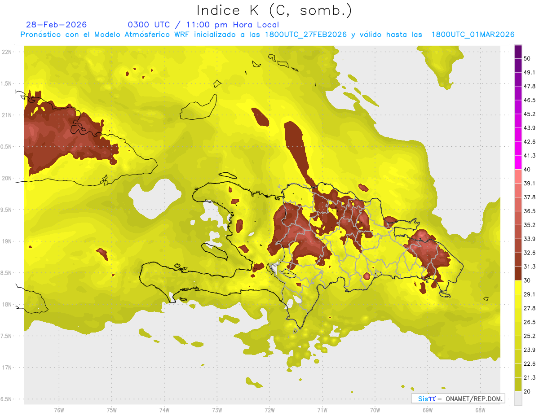Click the gray swatch below value 20
The height and width of the screenshot is (416, 539).
click(518, 398)
